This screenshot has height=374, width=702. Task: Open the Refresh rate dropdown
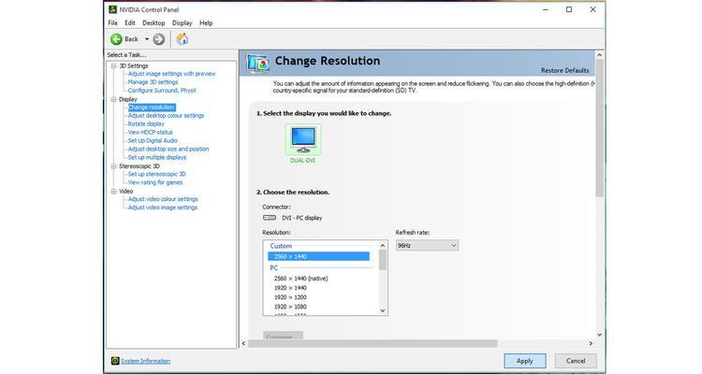[x=426, y=245]
